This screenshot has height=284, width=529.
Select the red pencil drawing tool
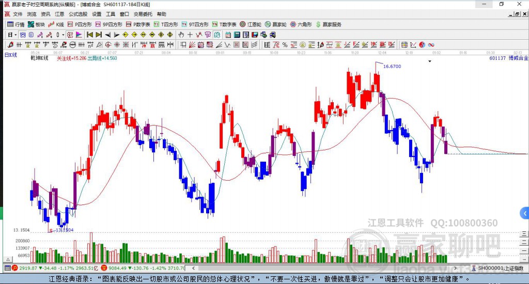(10, 45)
